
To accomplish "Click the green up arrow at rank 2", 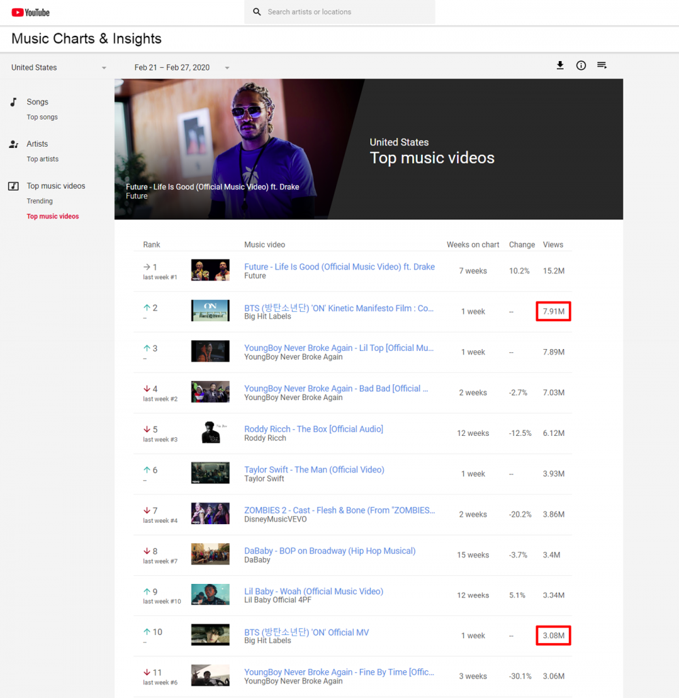I will tap(147, 308).
